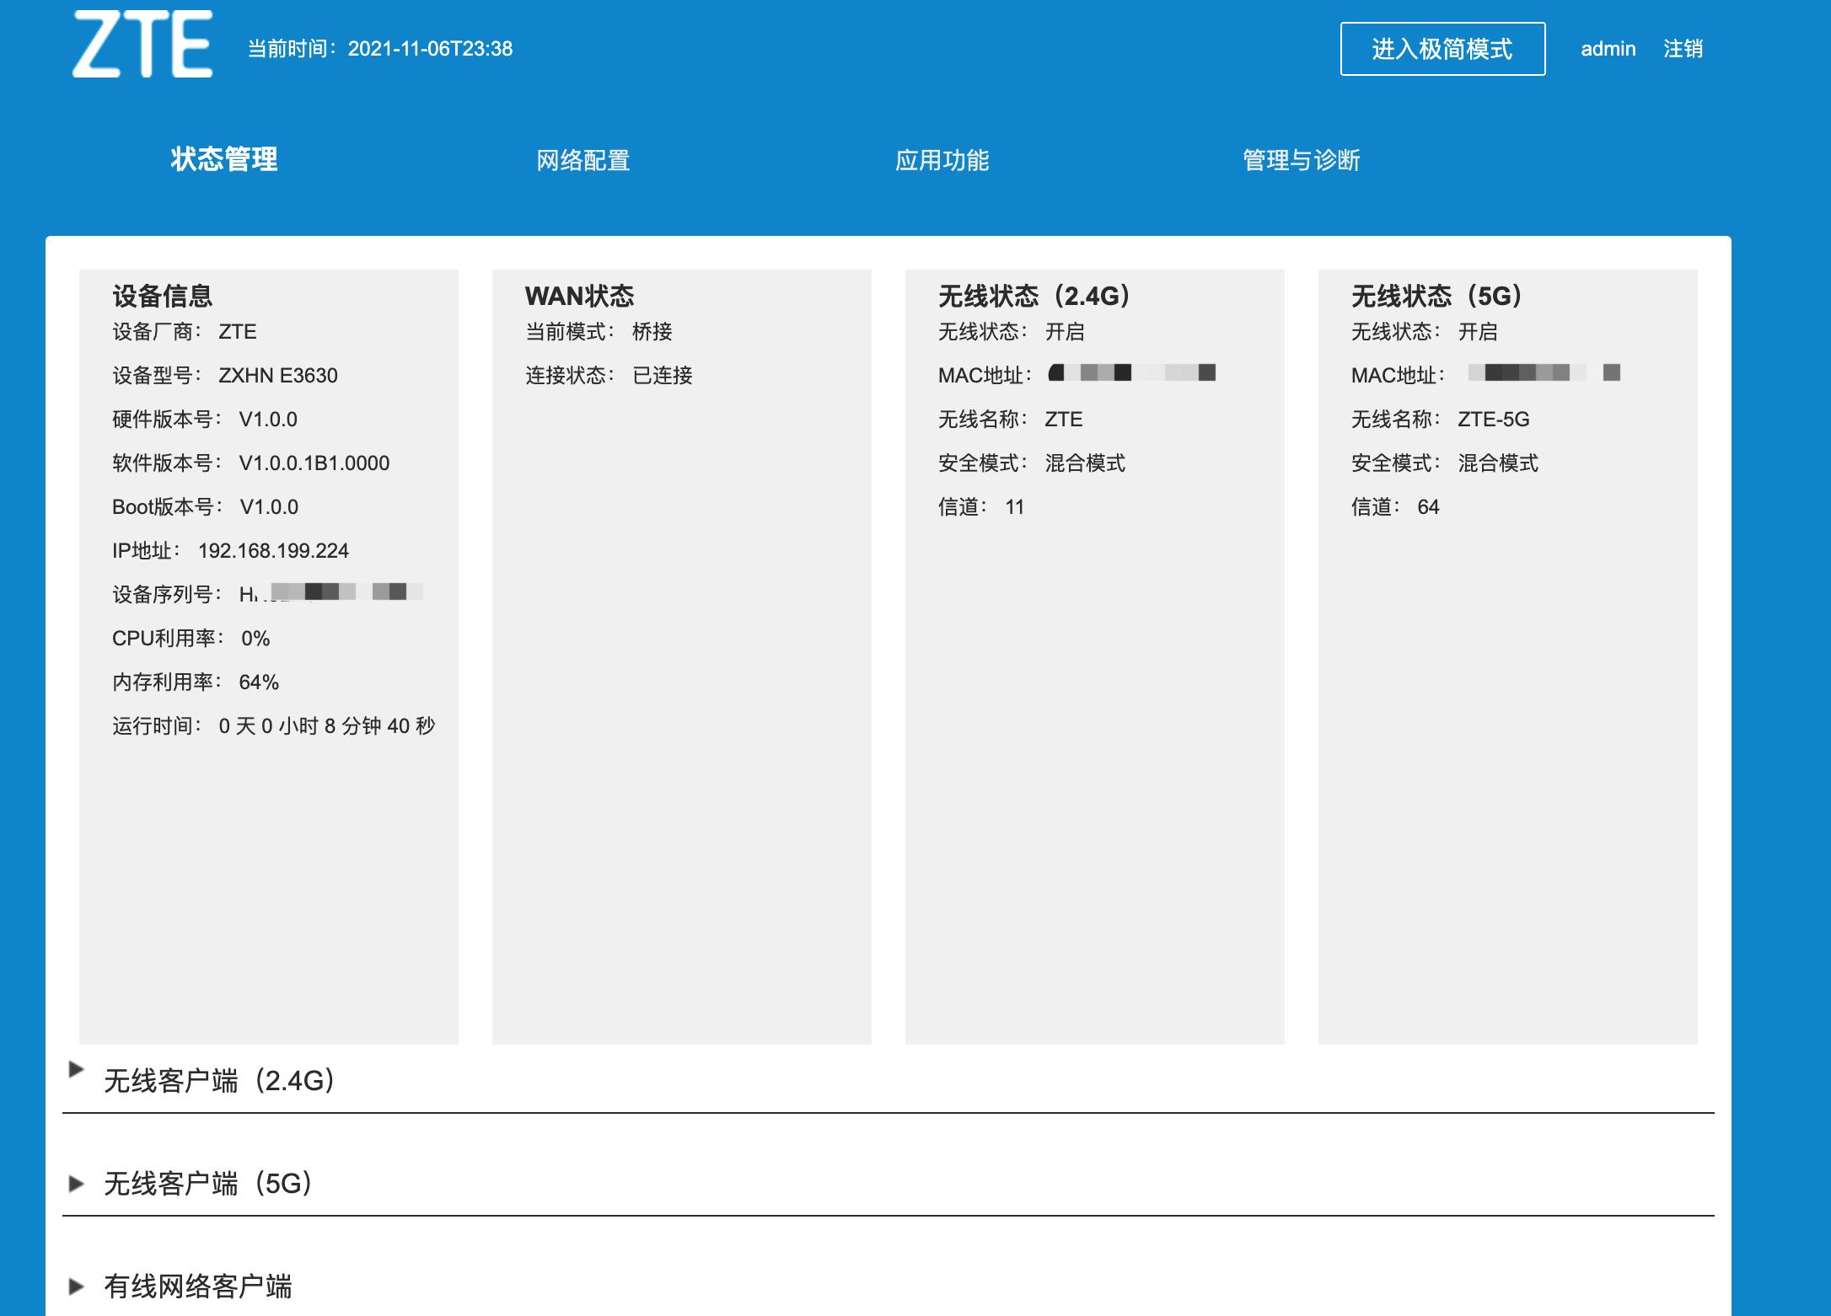
Task: Click the ZTE logo
Action: tap(143, 46)
